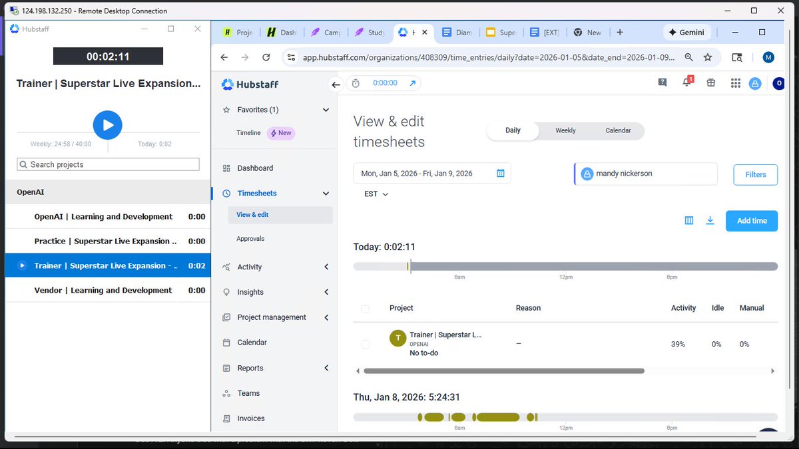The image size is (799, 449).
Task: Open Timeline favorite link
Action: 248,133
